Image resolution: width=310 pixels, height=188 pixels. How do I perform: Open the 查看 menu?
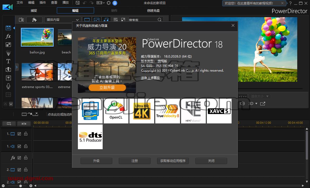pyautogui.click(x=54, y=3)
